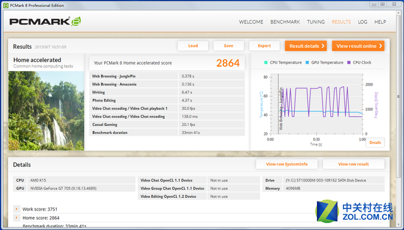Click the results timestamp 2015/9/7 16:51:09
The image size is (404, 230).
pos(50,47)
